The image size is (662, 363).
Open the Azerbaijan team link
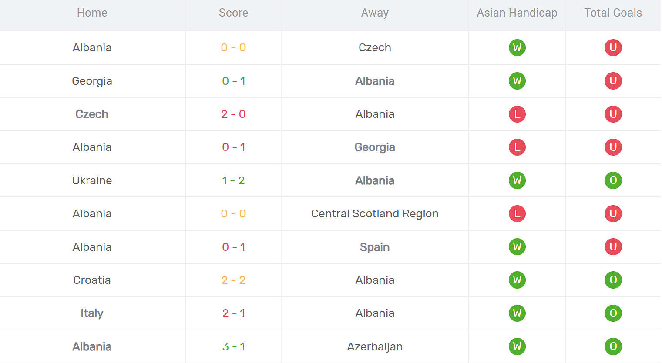coord(375,346)
